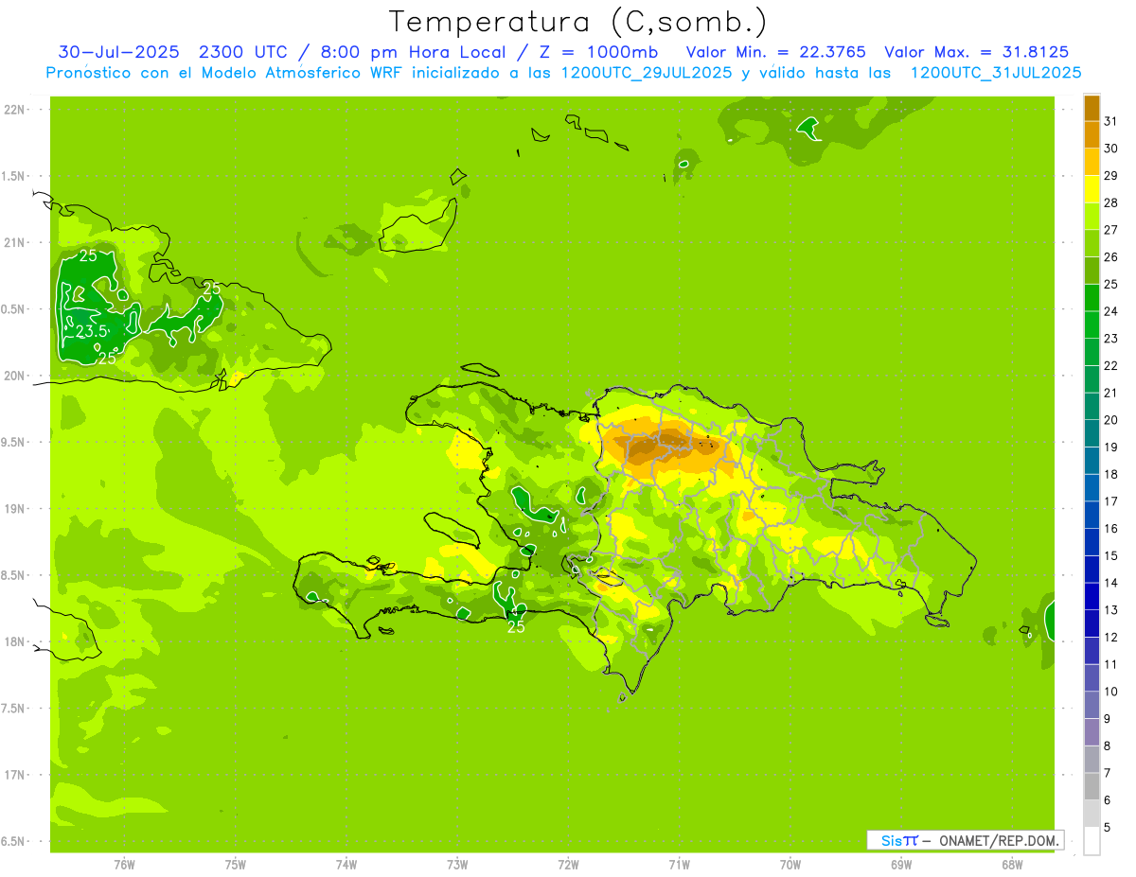Click the dark orange legend swatch above 31

(x=1092, y=108)
